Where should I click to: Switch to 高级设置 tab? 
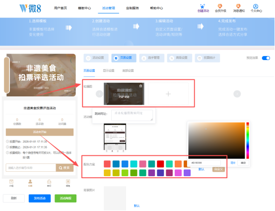click(x=180, y=58)
